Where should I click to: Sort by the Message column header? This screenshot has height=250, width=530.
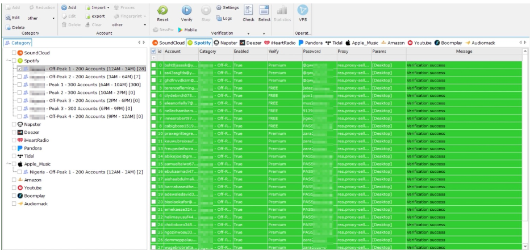464,51
